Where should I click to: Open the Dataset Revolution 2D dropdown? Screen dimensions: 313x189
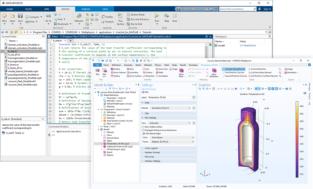click(x=171, y=108)
